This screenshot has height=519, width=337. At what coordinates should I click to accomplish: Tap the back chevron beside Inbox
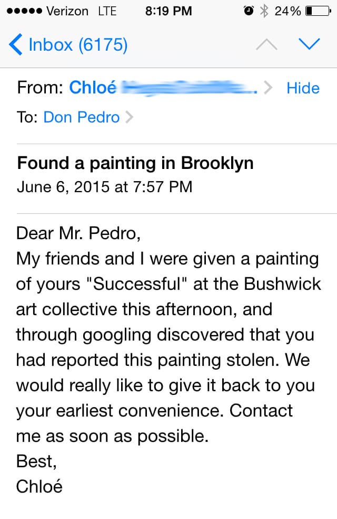[x=16, y=44]
